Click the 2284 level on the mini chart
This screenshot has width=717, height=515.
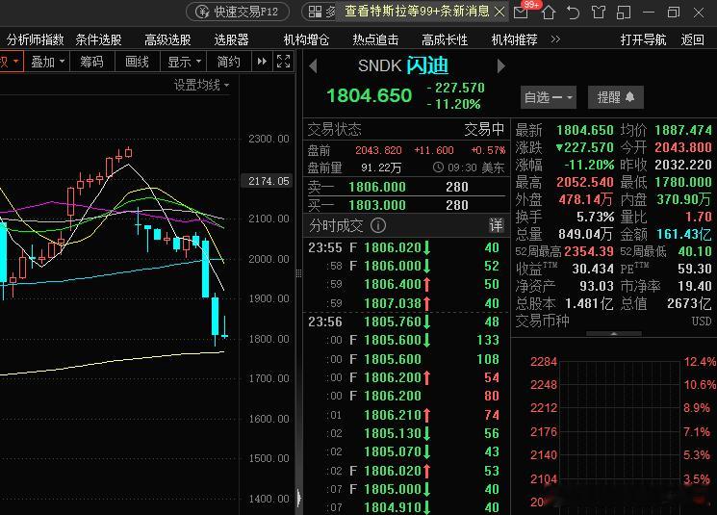point(544,362)
